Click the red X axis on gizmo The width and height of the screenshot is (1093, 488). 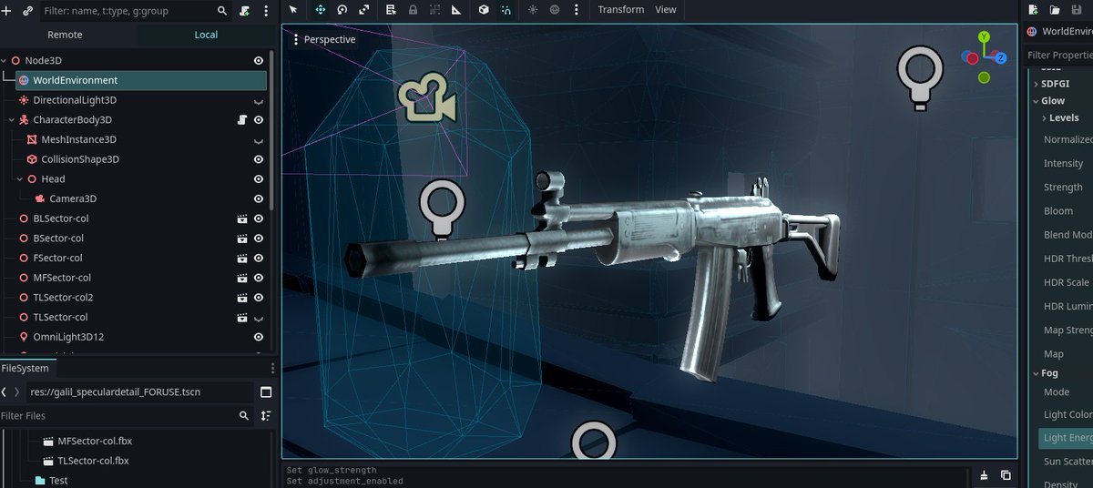click(x=973, y=58)
